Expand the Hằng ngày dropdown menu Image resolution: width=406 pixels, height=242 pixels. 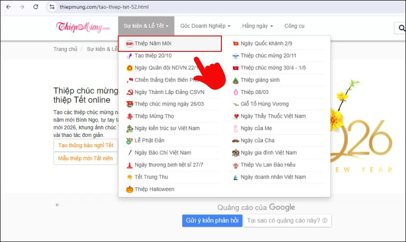pyautogui.click(x=257, y=26)
